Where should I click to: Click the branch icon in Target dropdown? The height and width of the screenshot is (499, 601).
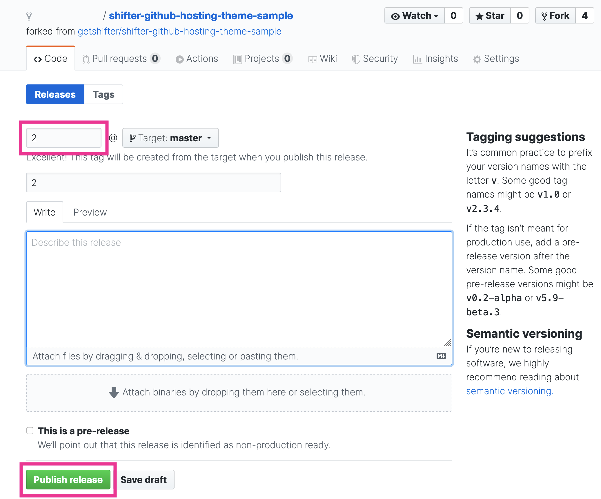click(132, 138)
